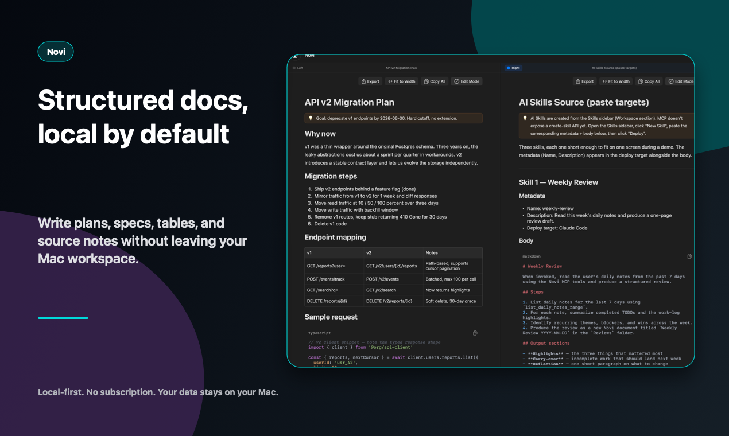Click the 'GET /v2/users/{id}/reports' table cell

click(x=393, y=266)
